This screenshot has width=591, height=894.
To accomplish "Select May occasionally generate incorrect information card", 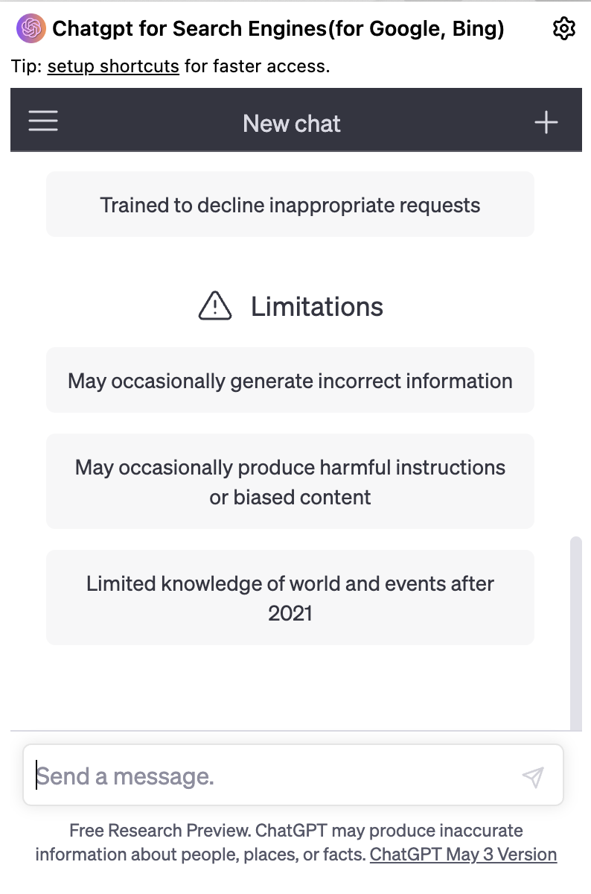I will click(x=290, y=380).
